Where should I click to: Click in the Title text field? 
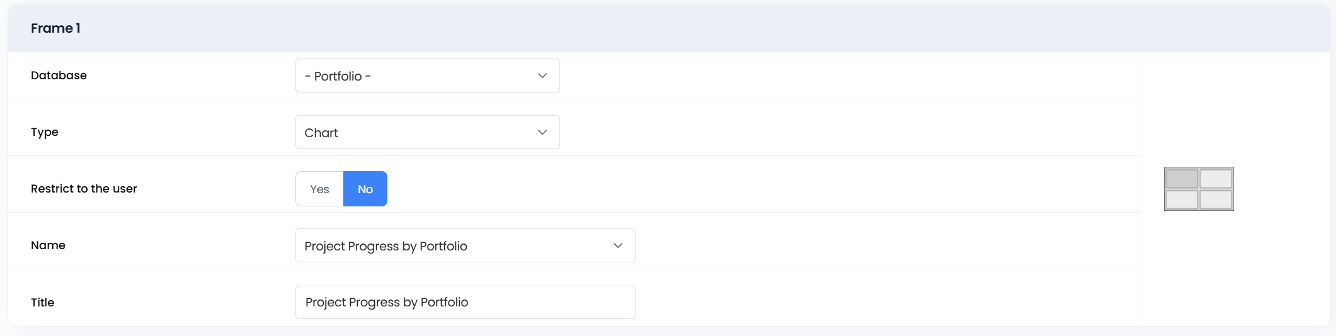point(465,302)
